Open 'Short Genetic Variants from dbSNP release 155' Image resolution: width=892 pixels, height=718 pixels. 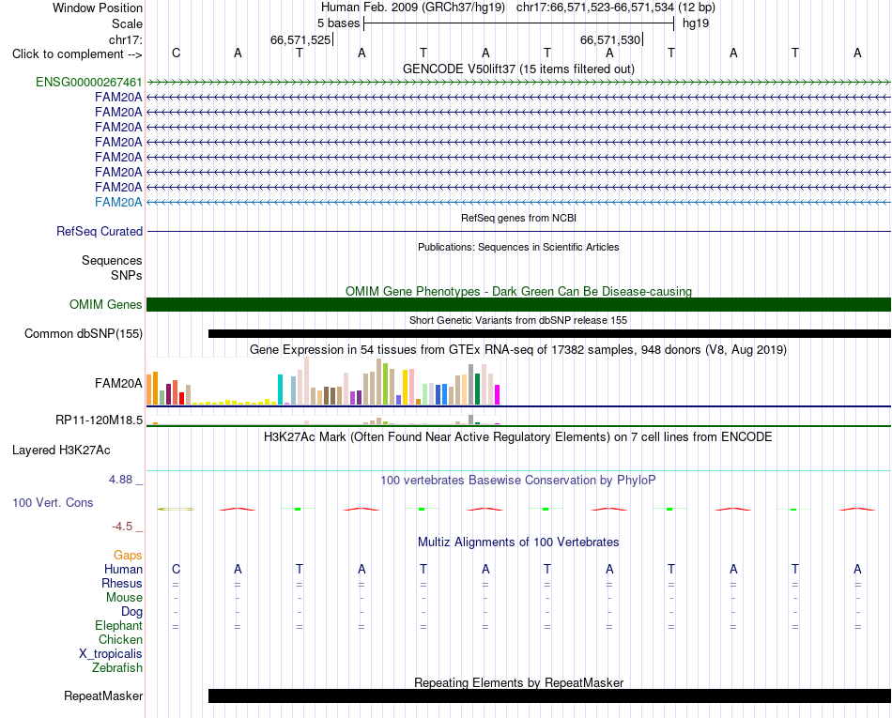click(x=518, y=320)
